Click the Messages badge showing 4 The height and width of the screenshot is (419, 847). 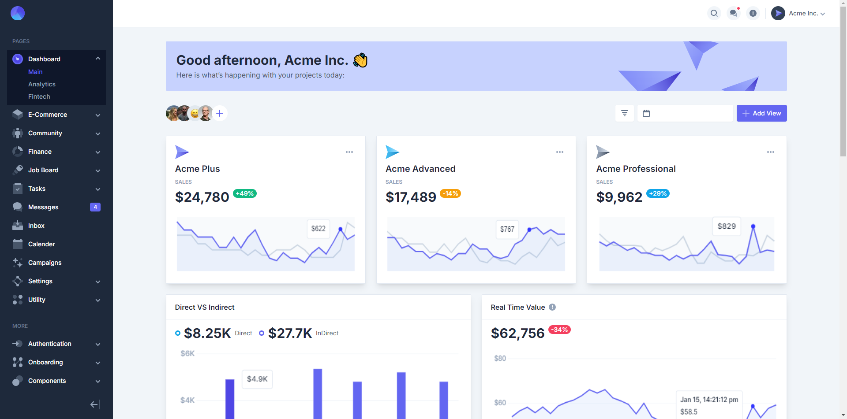click(x=95, y=207)
